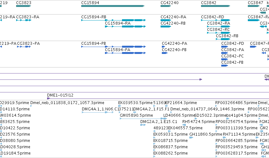Click protein CG3823-PA
The height and width of the screenshot is (158, 269).
(x=24, y=47)
